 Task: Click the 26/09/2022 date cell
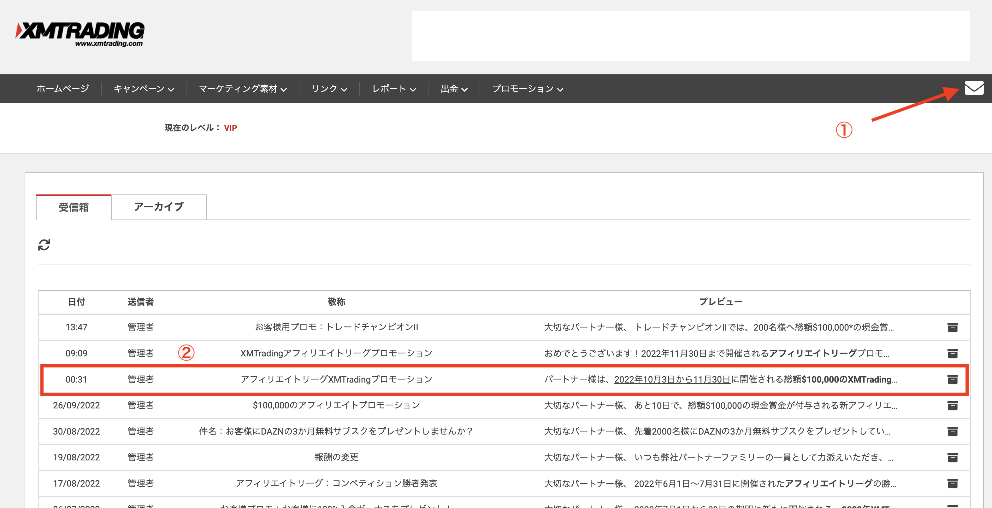click(76, 405)
